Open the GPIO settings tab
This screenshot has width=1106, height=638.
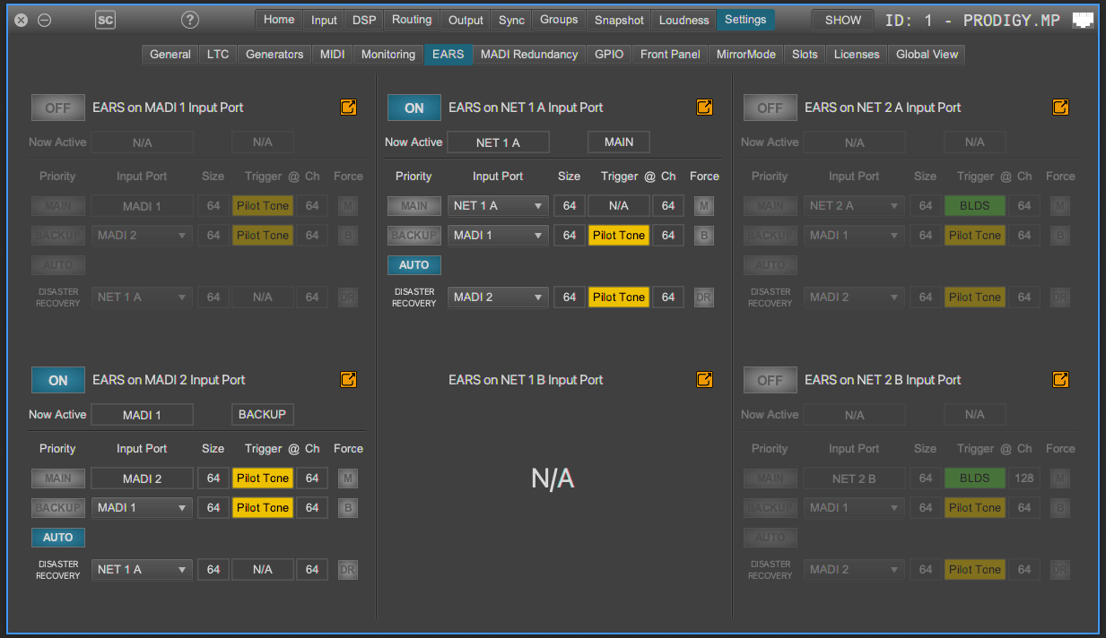tap(609, 55)
